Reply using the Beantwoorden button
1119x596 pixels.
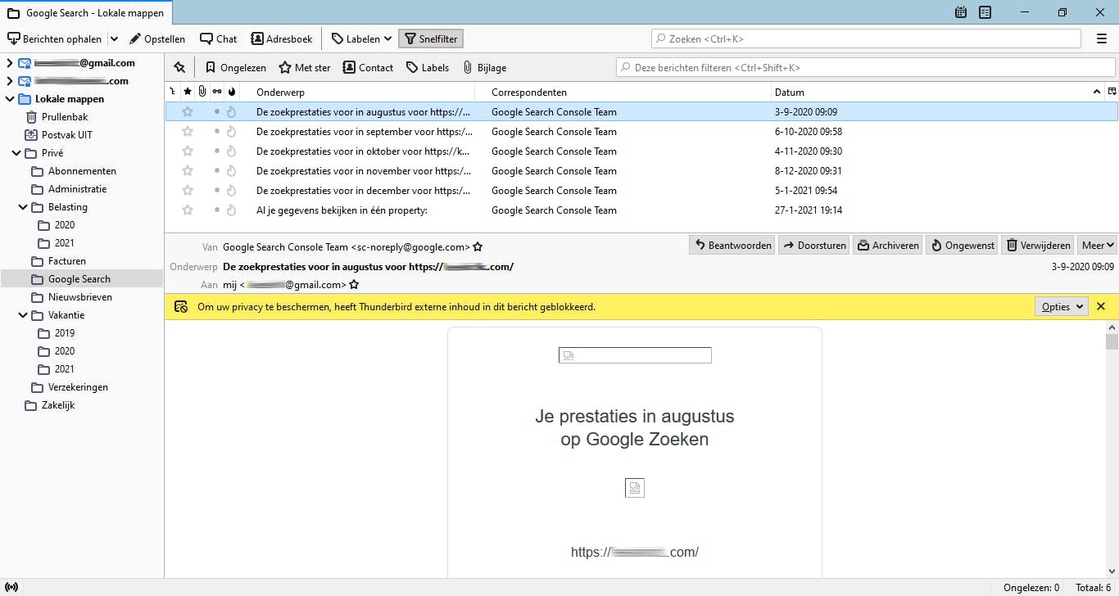coord(732,245)
